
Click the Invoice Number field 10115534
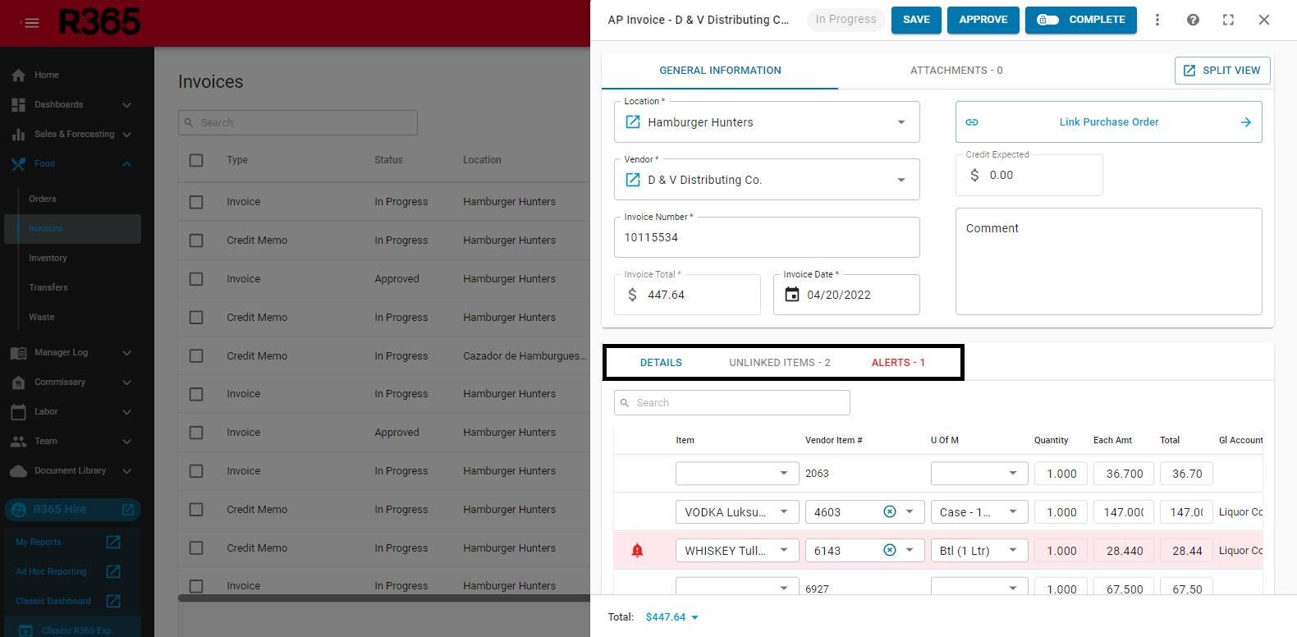coord(767,237)
